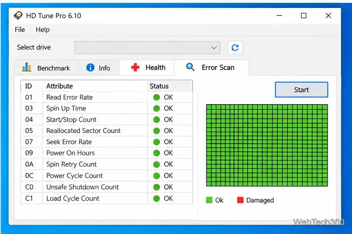Open the Select drive dropdown

(147, 48)
